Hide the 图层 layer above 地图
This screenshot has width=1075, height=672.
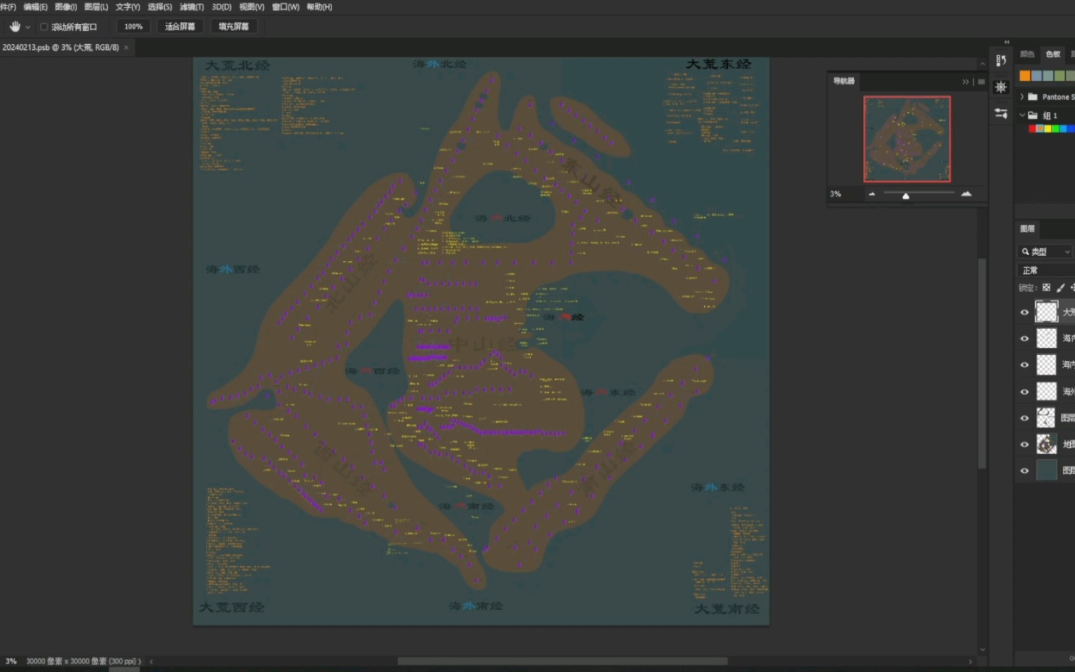pos(1025,418)
